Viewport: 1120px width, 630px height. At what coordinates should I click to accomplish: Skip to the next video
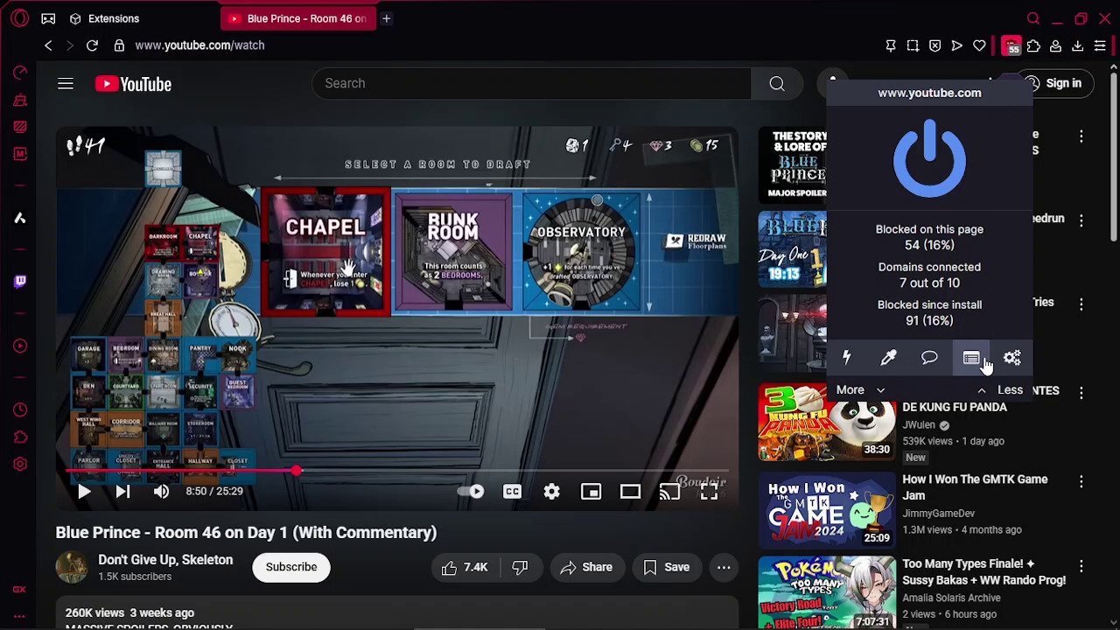(x=122, y=492)
